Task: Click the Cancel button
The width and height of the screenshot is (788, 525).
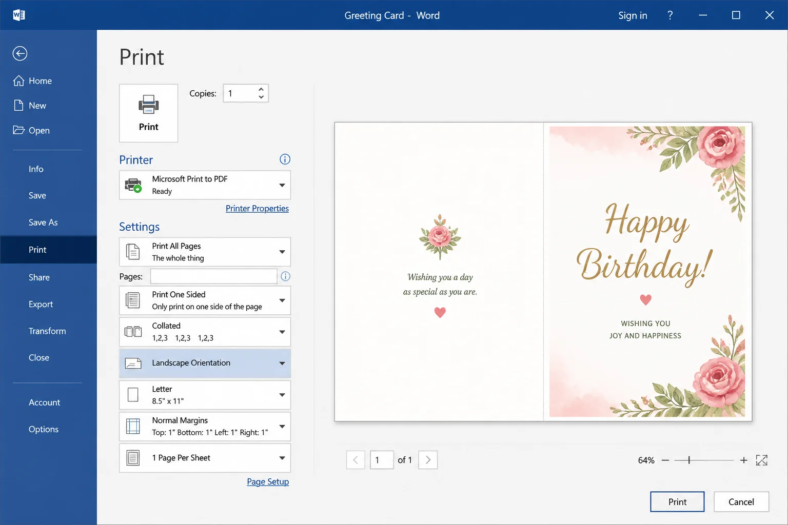Action: [741, 502]
